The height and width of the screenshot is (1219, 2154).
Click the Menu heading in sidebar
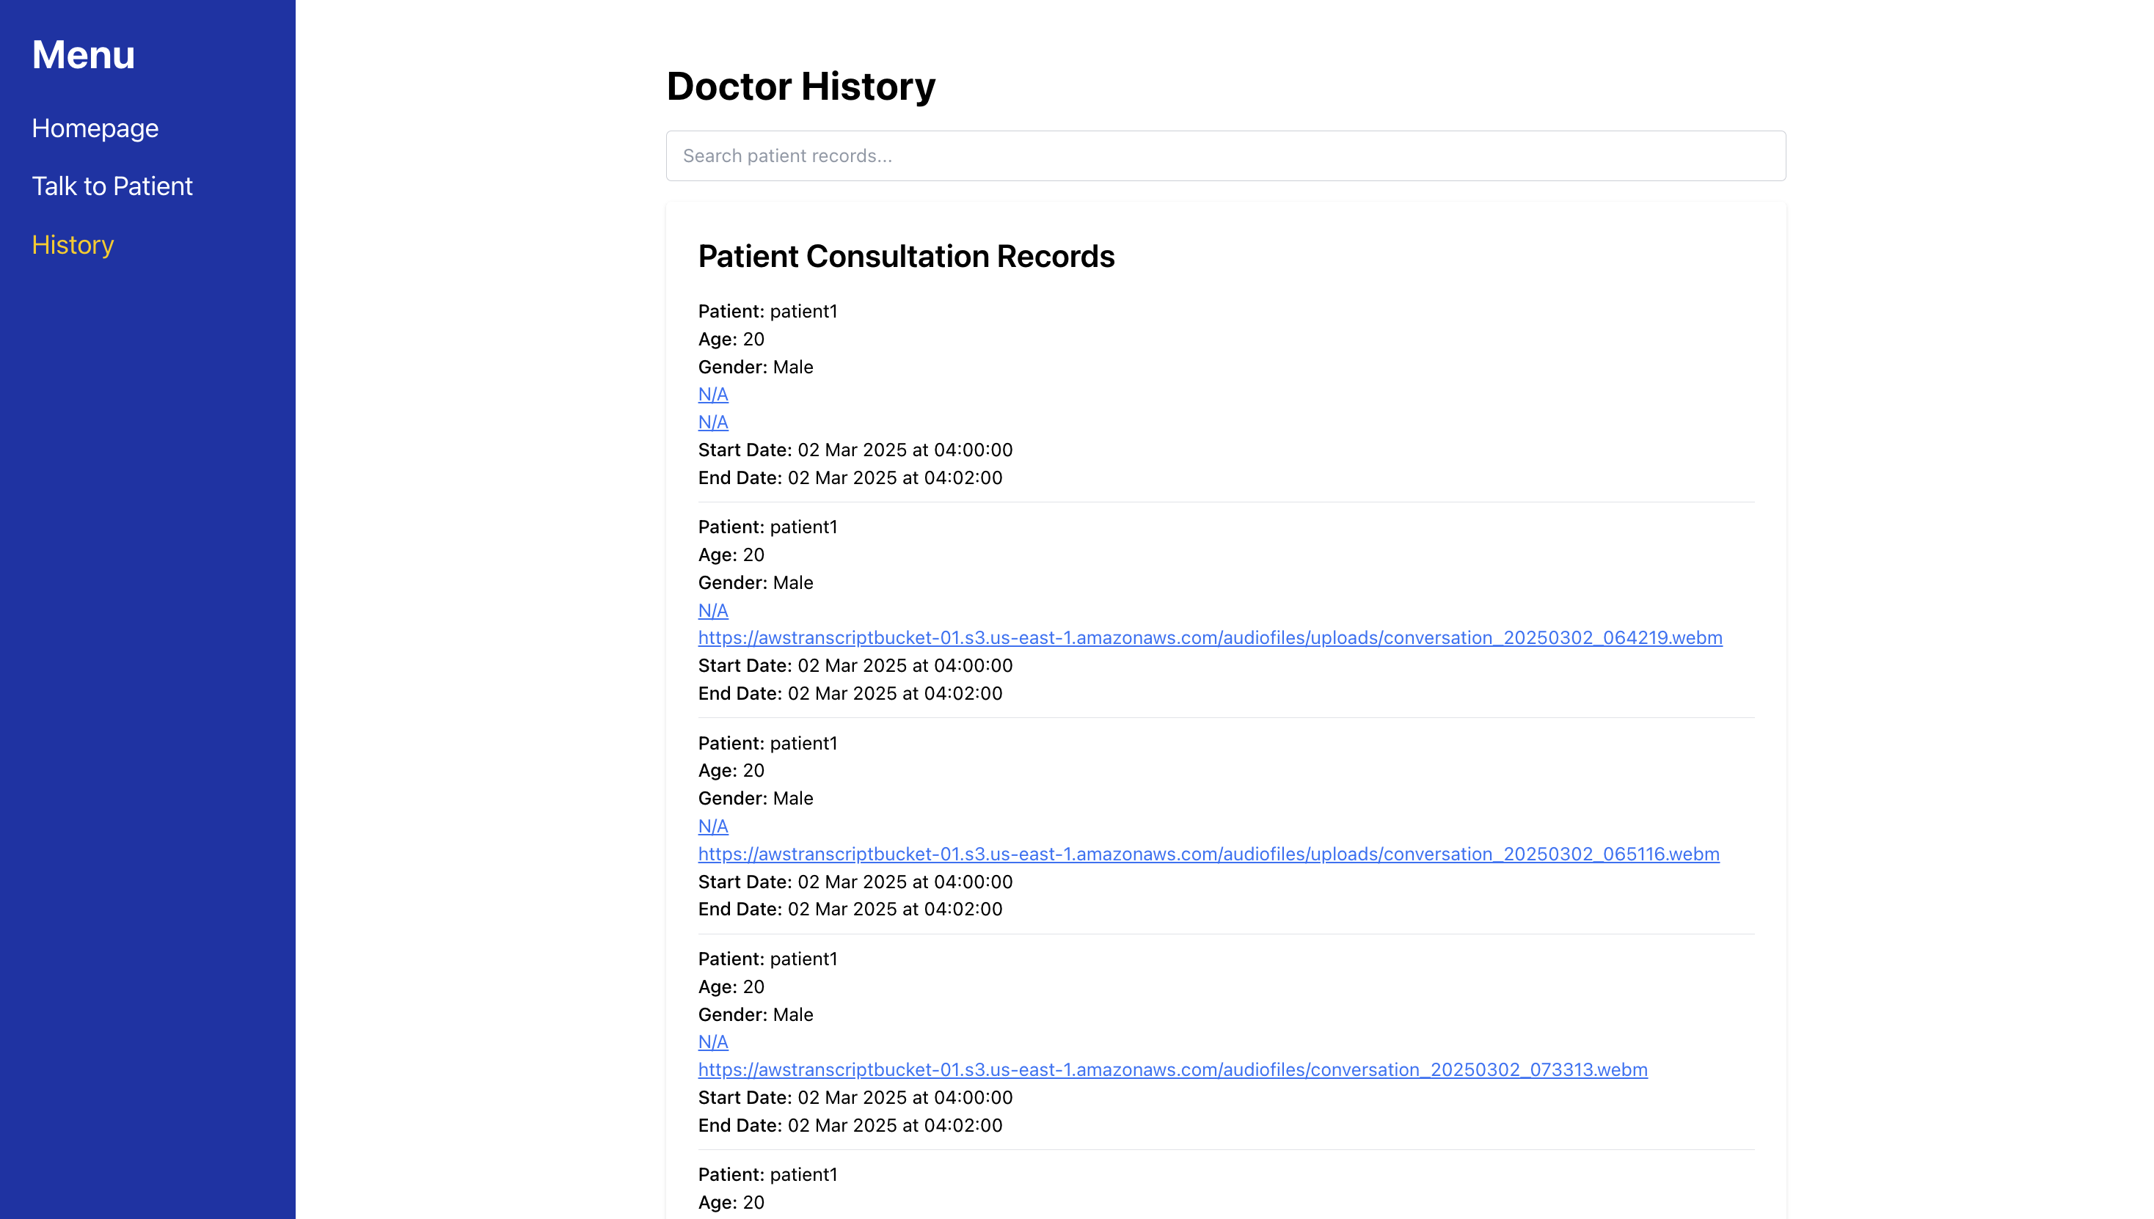(83, 55)
